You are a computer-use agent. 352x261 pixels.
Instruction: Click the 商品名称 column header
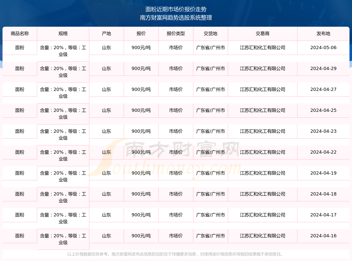point(20,34)
